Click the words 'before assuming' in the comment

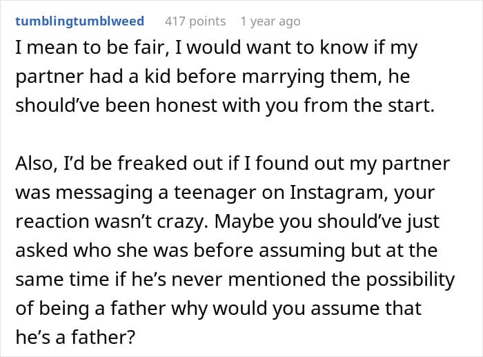point(270,250)
